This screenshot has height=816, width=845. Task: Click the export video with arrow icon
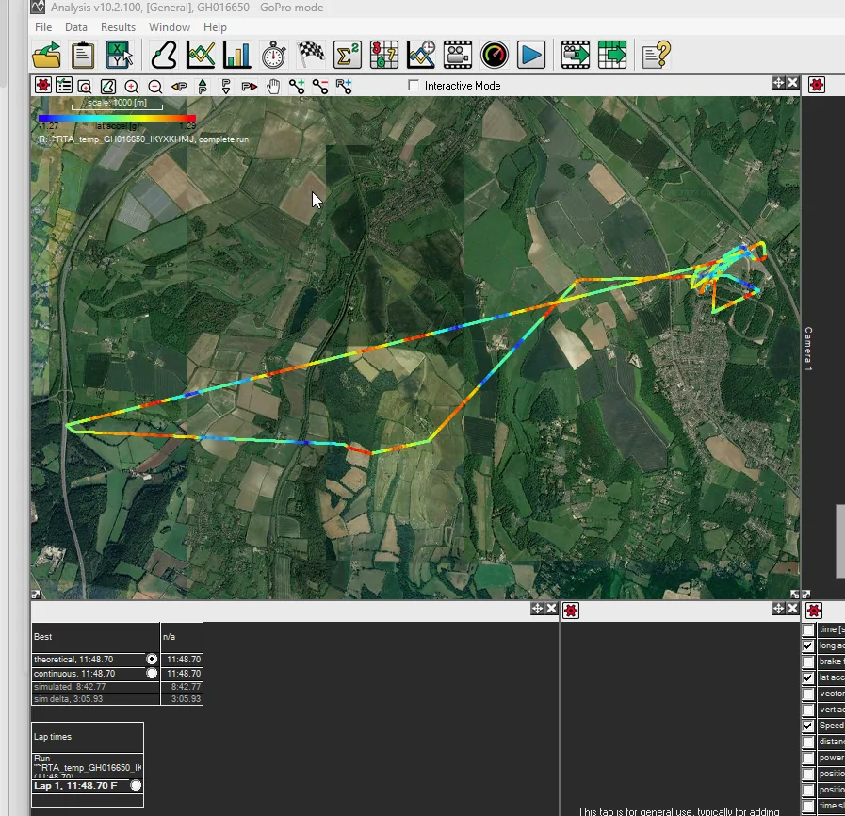coord(575,55)
